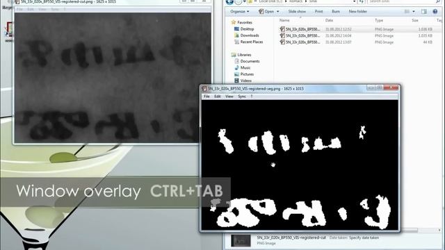
Task: Create a New folder from the toolbar
Action: pos(357,11)
